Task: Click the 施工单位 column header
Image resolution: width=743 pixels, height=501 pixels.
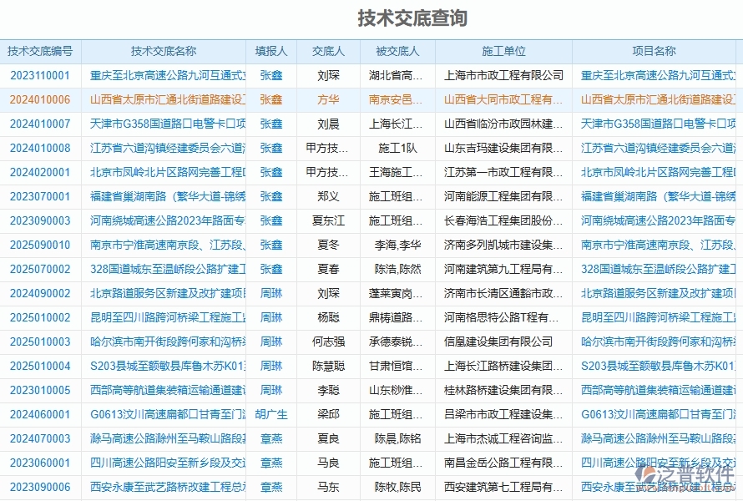Action: [505, 50]
